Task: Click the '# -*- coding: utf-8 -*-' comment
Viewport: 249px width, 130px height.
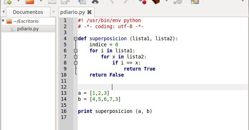Action: pyautogui.click(x=111, y=26)
